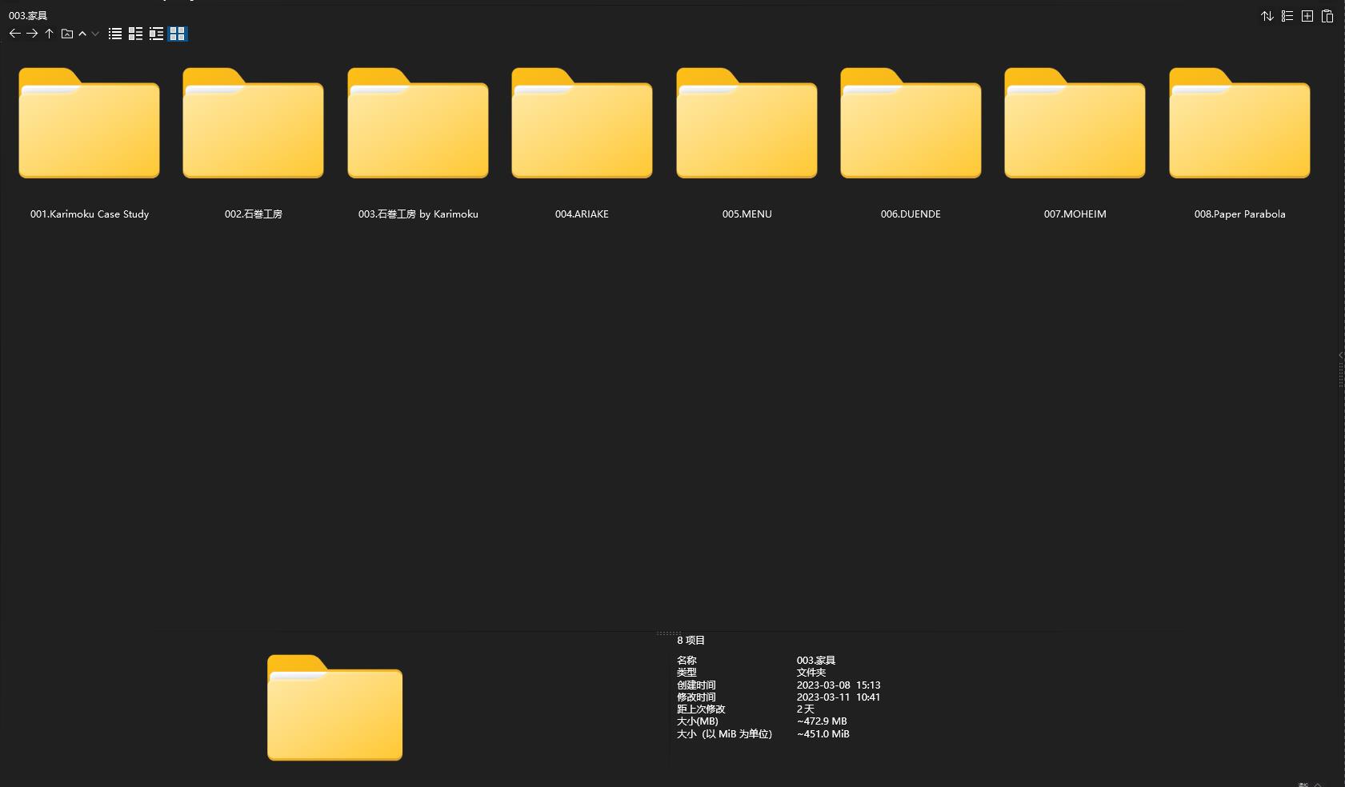Click the ~451.0 MiB size value
This screenshot has height=787, width=1345.
(823, 734)
